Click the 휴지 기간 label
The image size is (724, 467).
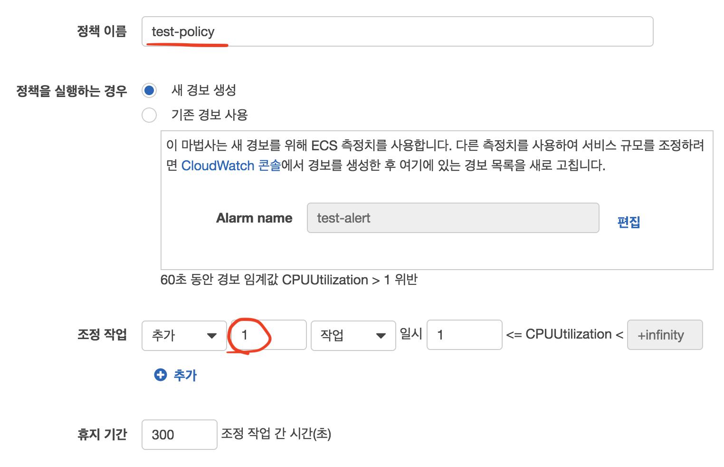(102, 434)
